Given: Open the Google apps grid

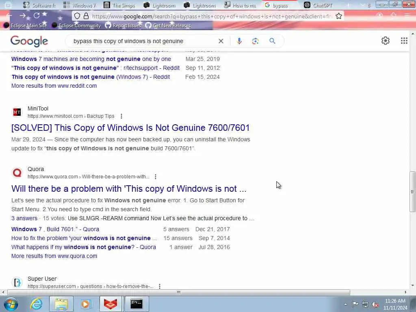Looking at the screenshot, I should 404,41.
